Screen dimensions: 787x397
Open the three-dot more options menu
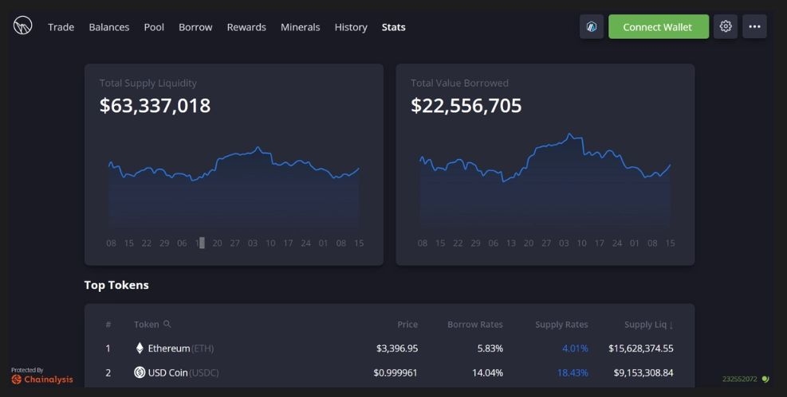[754, 26]
